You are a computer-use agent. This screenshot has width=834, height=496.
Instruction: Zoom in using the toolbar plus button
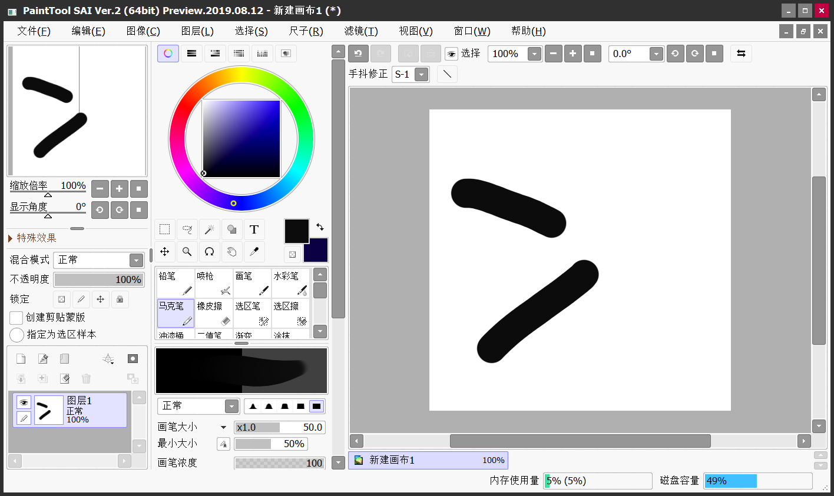click(x=572, y=54)
